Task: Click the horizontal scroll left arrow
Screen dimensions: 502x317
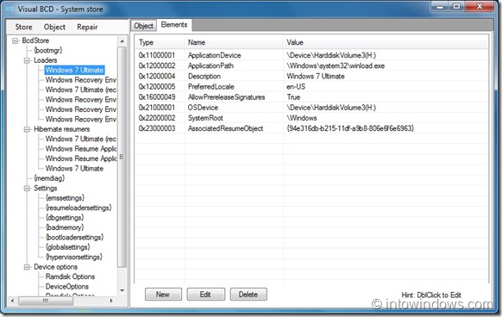Action: (12, 301)
